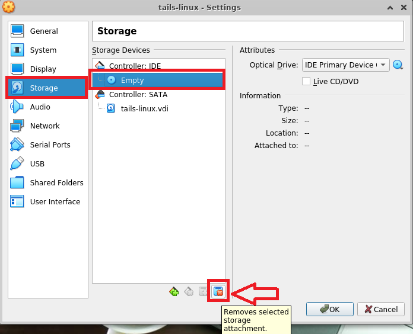
Task: Click the optical disk chooser icon
Action: tap(398, 65)
